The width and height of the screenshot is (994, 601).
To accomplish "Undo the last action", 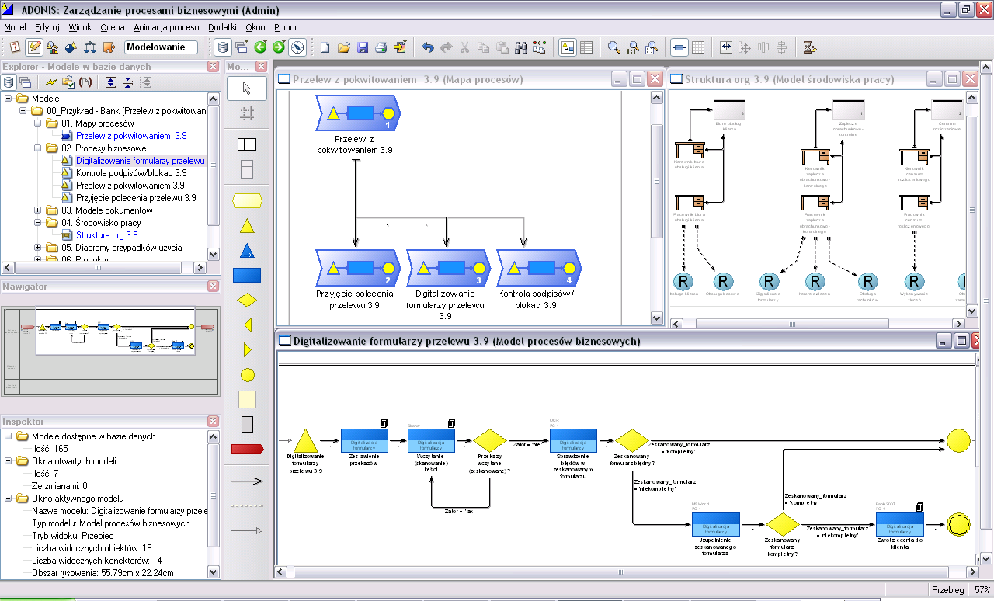I will (428, 47).
